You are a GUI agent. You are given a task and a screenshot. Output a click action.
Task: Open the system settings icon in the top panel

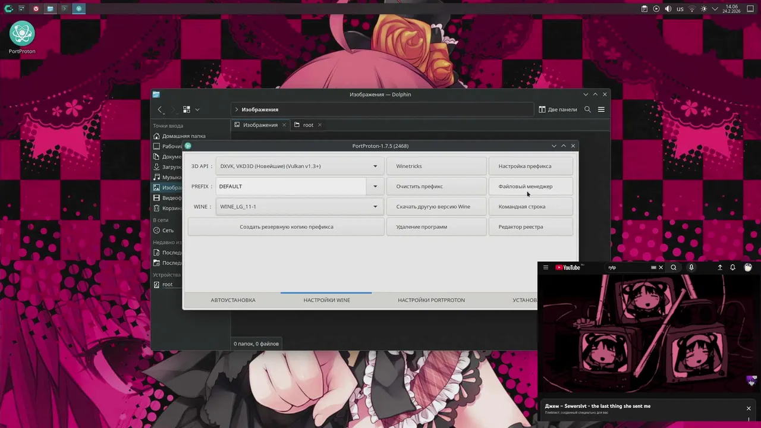click(x=21, y=8)
